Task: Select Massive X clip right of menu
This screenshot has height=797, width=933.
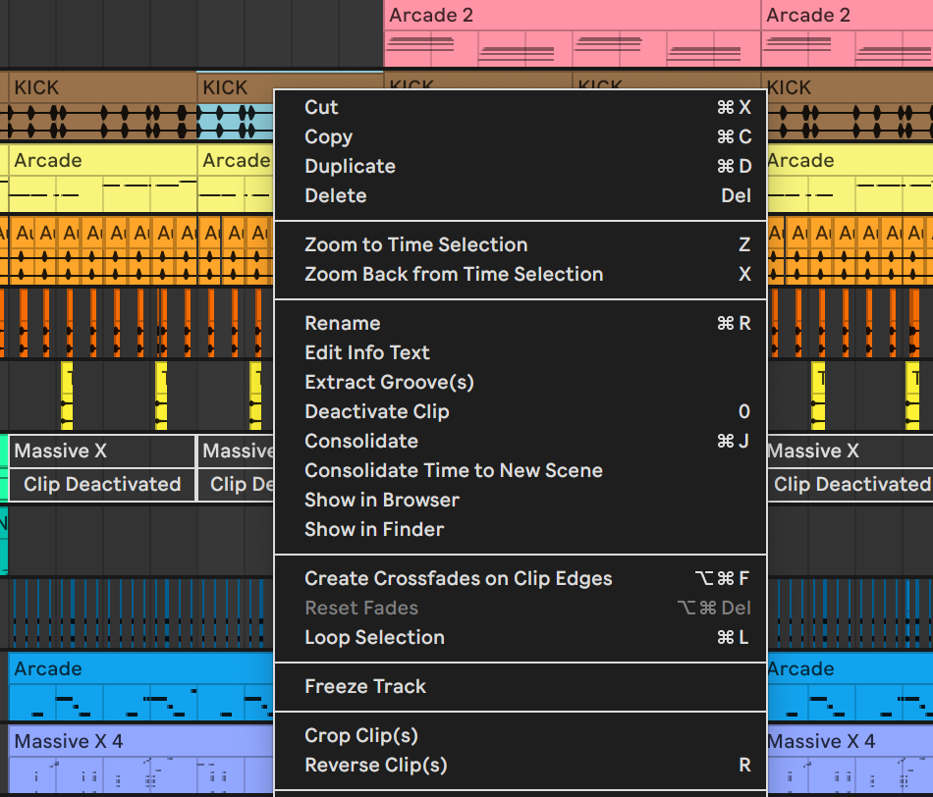Action: tap(851, 467)
